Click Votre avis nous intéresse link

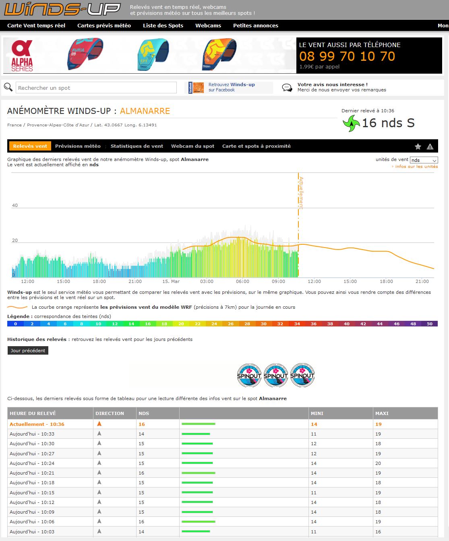pyautogui.click(x=333, y=85)
